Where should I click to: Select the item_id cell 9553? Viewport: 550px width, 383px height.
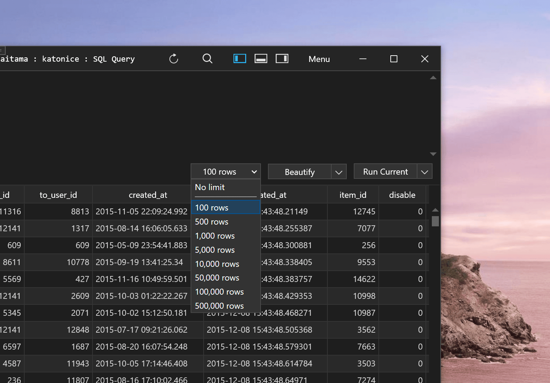[353, 262]
